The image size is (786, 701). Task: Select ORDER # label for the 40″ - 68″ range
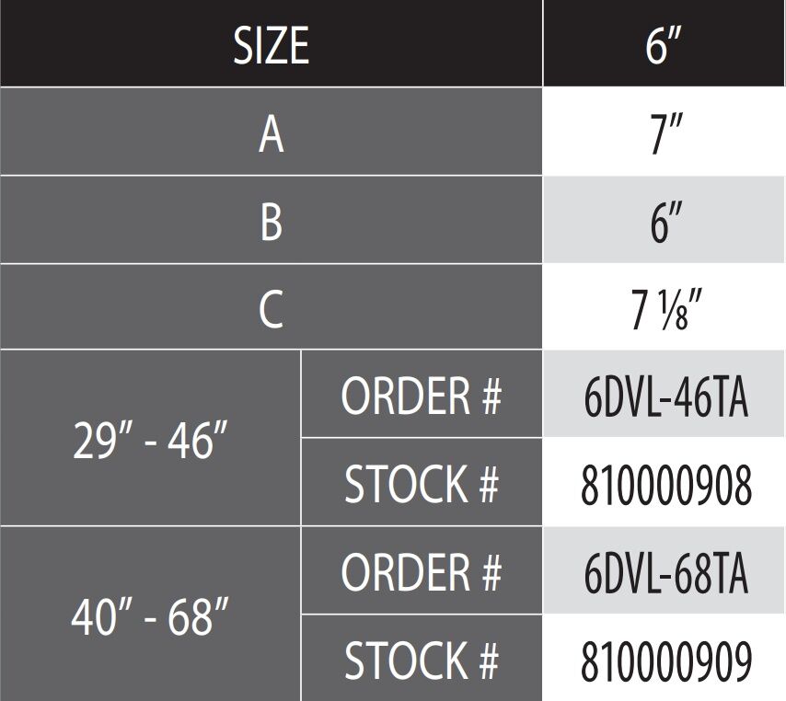tap(422, 572)
